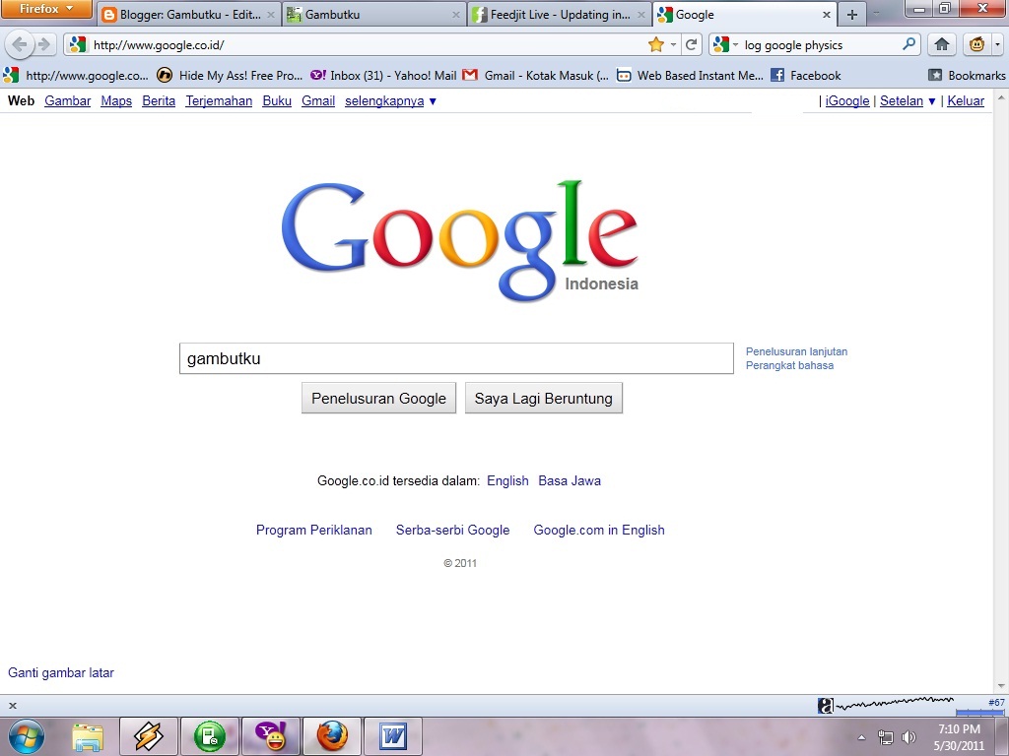Viewport: 1009px width, 756px height.
Task: Open the Program Periklanan link
Action: tap(314, 530)
